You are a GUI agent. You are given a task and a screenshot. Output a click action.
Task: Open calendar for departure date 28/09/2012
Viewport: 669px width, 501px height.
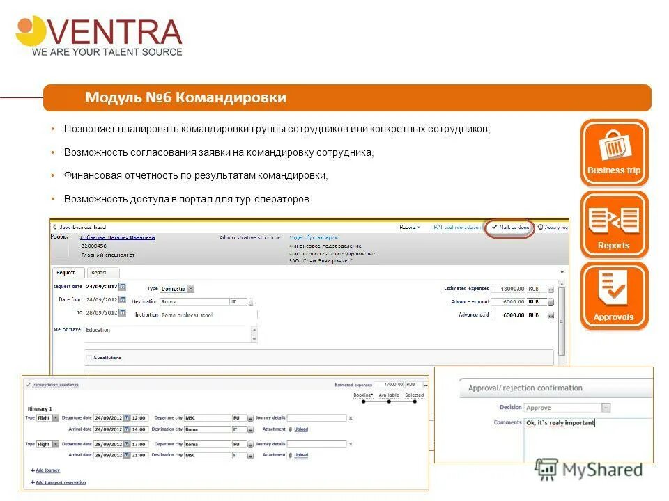(x=126, y=445)
